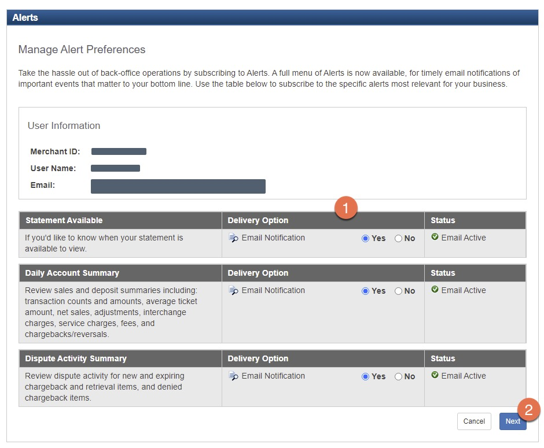
Task: Click green Email Active checkmark for Statement Available
Action: tap(435, 238)
